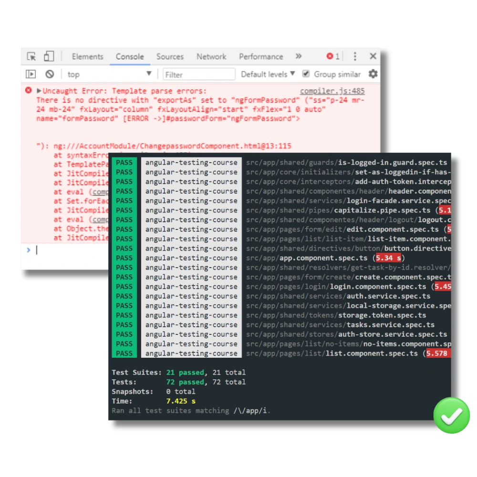Open console settings gear

(373, 74)
